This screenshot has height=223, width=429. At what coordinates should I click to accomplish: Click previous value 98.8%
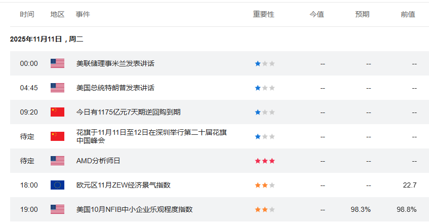pyautogui.click(x=407, y=210)
